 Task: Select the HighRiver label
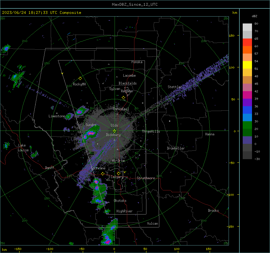tap(124, 211)
